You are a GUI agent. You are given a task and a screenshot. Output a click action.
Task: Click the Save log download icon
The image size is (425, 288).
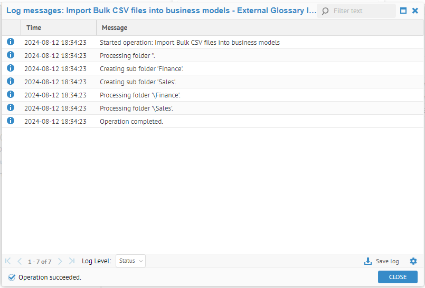click(x=368, y=261)
